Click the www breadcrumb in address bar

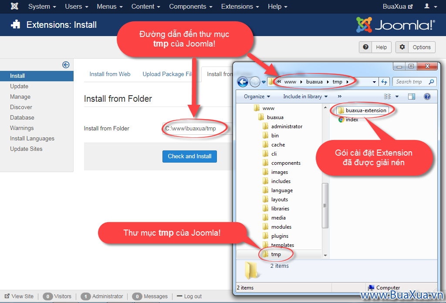tap(290, 82)
